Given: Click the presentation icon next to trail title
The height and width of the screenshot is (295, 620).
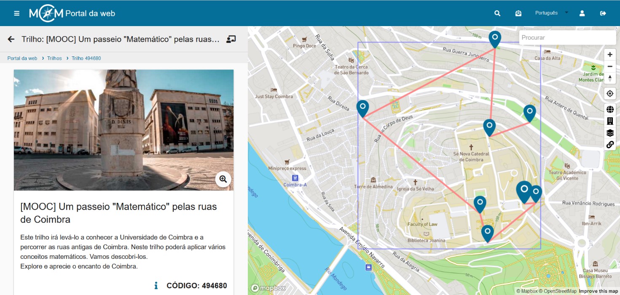Looking at the screenshot, I should click(x=231, y=39).
